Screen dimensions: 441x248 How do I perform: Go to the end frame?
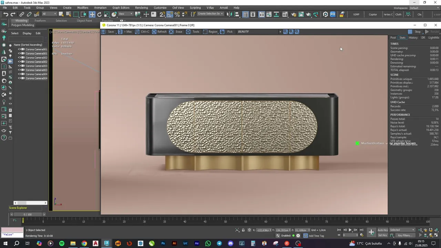click(x=361, y=230)
